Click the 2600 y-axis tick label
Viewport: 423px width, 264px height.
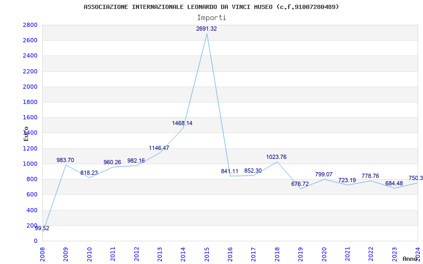pyautogui.click(x=30, y=41)
